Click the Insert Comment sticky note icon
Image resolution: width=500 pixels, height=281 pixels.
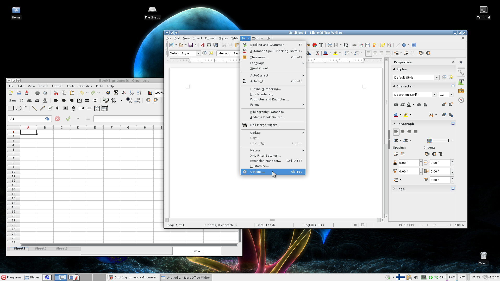pyautogui.click(x=382, y=45)
